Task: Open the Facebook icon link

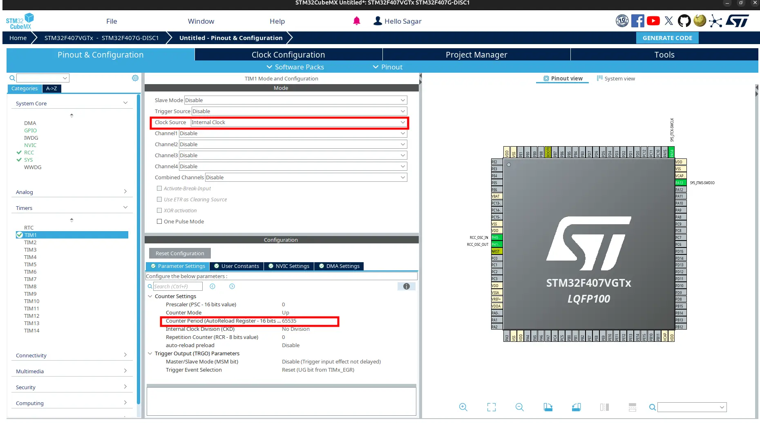Action: pyautogui.click(x=637, y=21)
